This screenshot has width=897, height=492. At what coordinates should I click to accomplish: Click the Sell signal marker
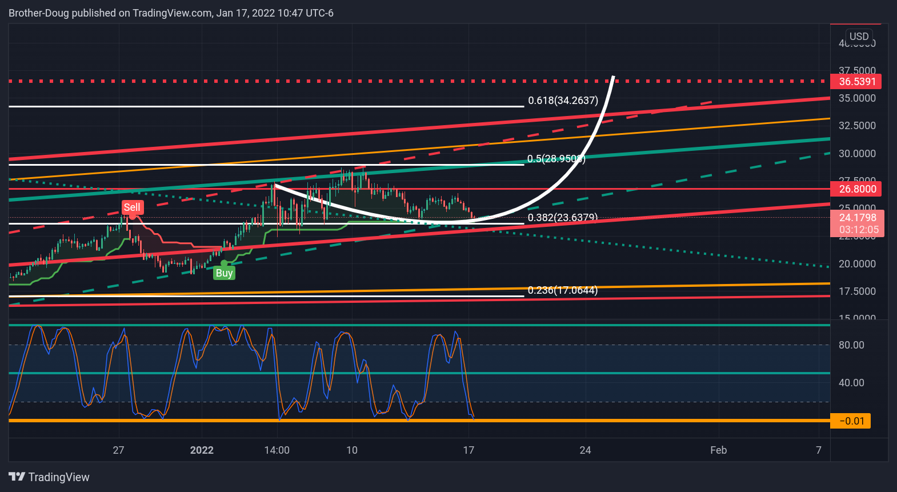tap(132, 207)
